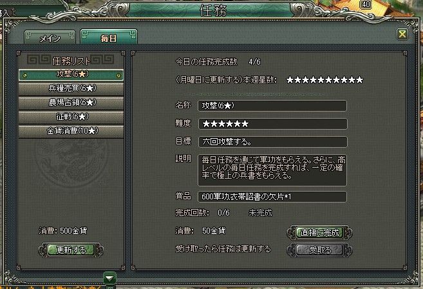Click the 難度 star rating field
423x289 pixels.
click(x=272, y=124)
